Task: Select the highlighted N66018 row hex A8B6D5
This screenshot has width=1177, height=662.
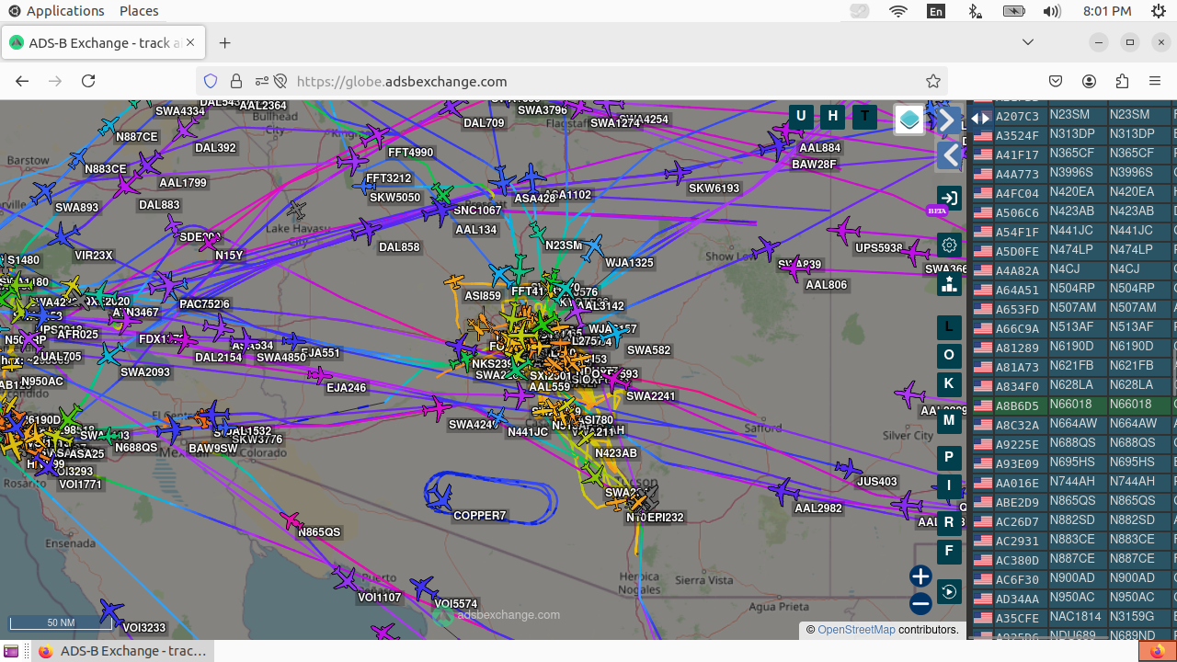Action: (x=1074, y=405)
